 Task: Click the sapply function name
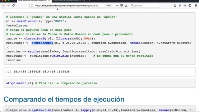33,51
